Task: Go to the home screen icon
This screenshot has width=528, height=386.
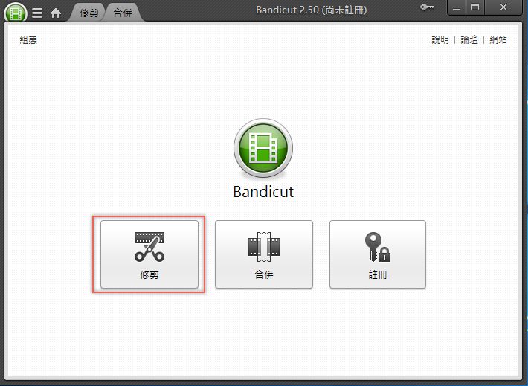Action: 56,13
